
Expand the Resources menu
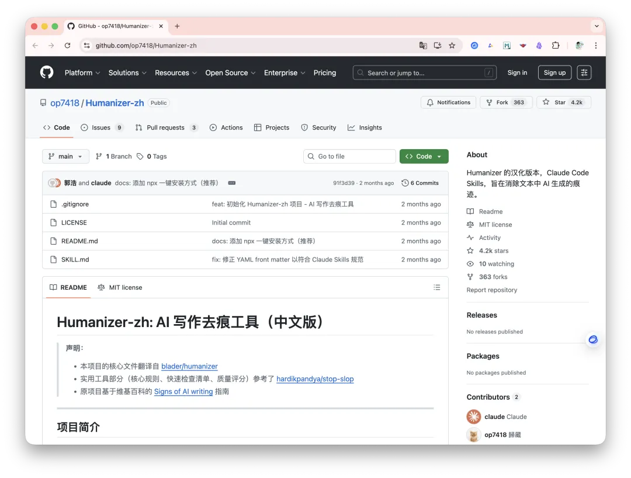tap(176, 73)
